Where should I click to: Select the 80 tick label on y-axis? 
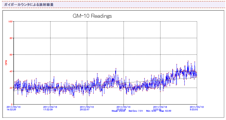tap(11, 38)
